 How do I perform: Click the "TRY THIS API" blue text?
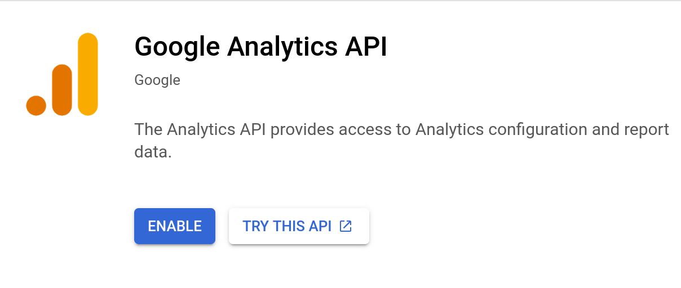287,226
